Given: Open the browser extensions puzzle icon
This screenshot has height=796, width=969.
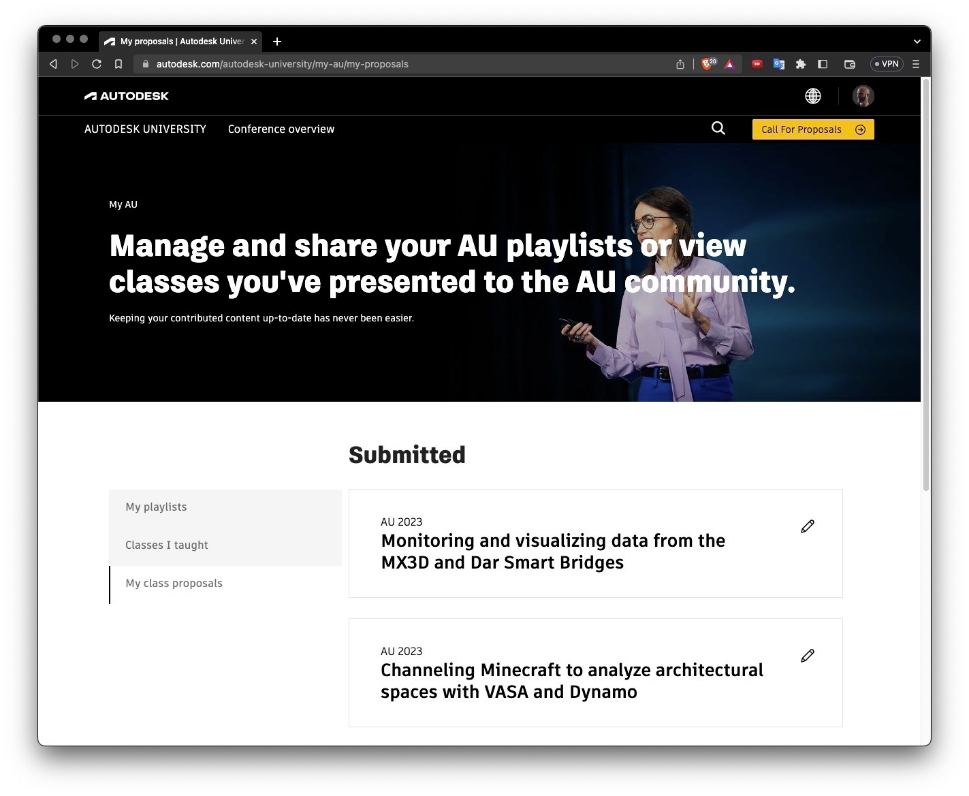Looking at the screenshot, I should coord(801,64).
